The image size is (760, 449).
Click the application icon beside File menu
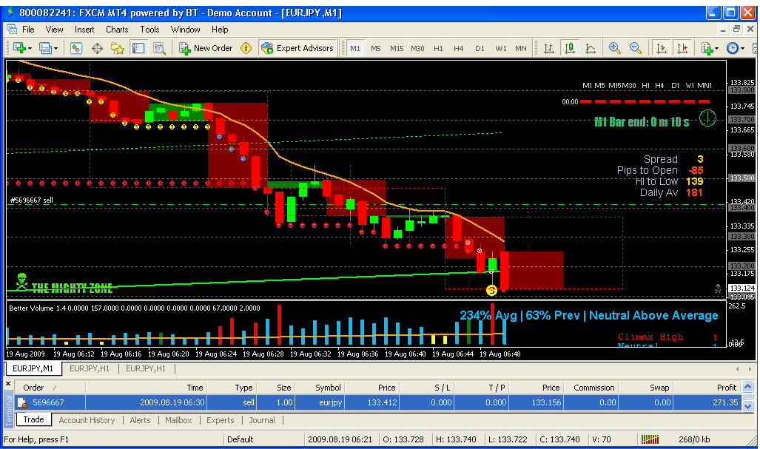pyautogui.click(x=12, y=29)
